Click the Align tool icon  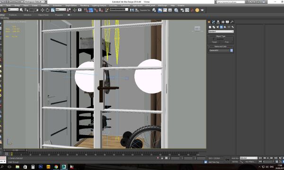[x=137, y=10]
